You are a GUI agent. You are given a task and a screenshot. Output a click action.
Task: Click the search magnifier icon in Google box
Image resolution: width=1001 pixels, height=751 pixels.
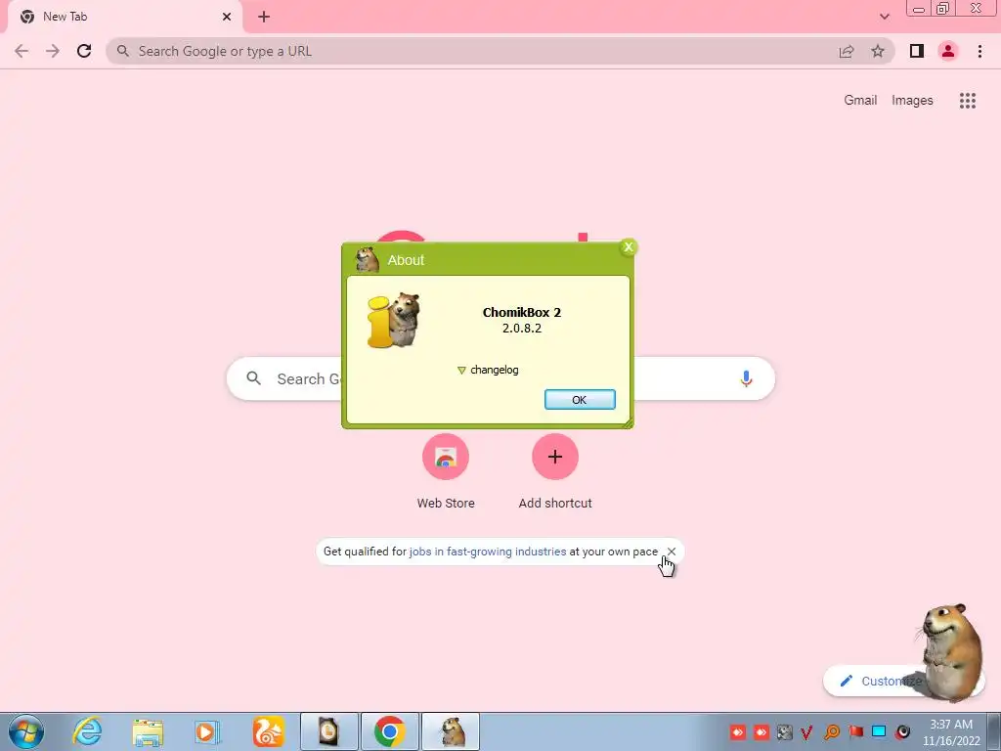[x=253, y=378]
